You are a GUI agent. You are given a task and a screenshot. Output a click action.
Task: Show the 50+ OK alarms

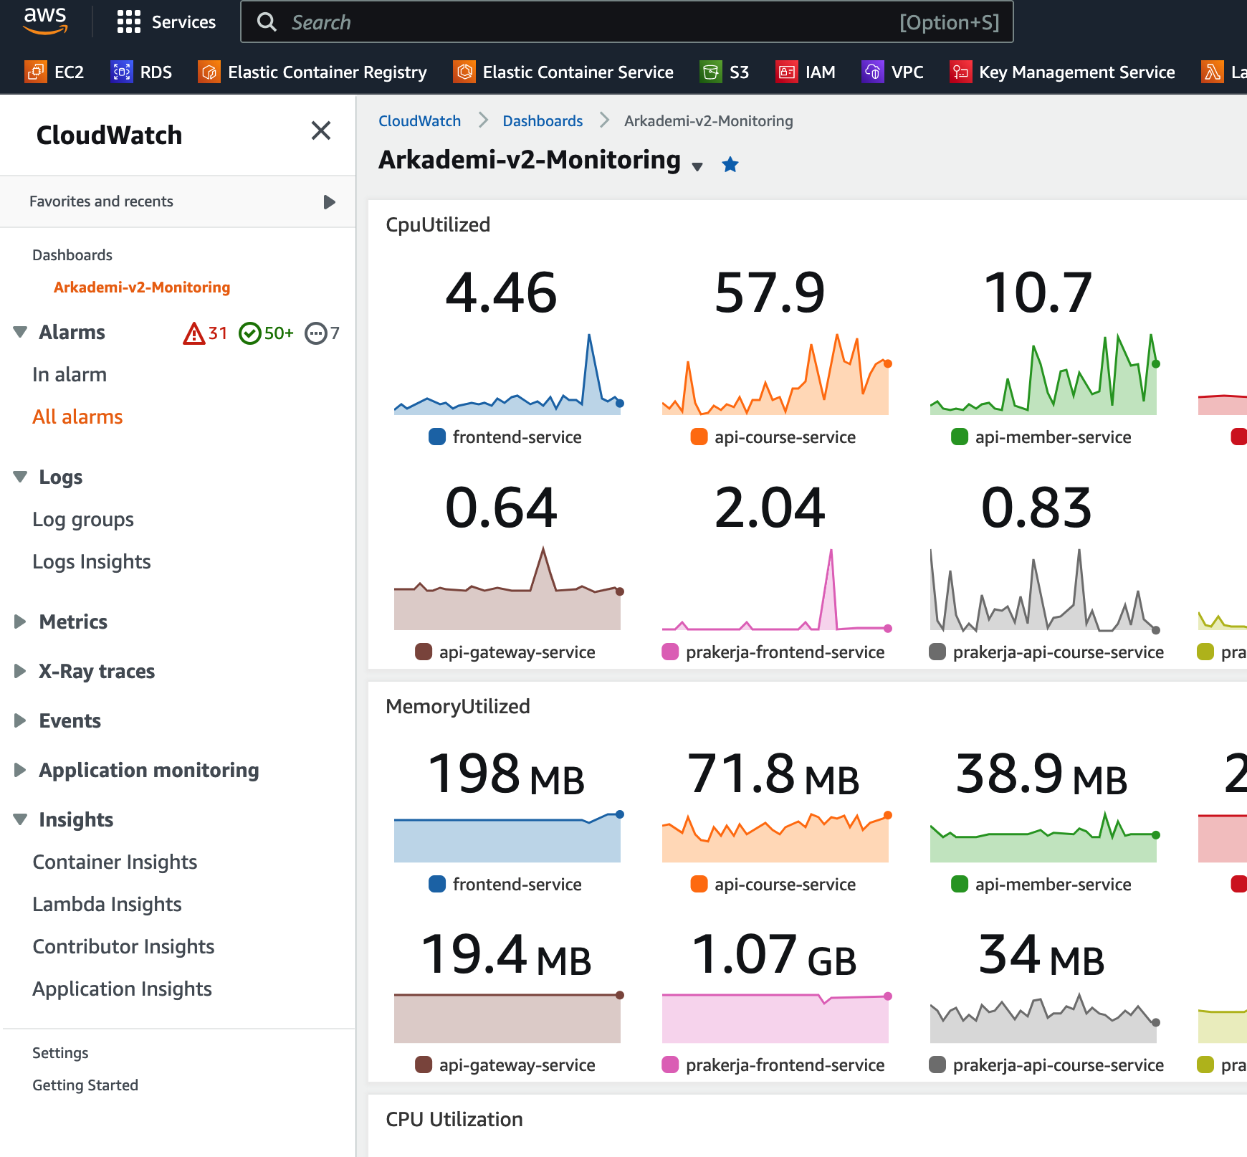click(x=266, y=333)
